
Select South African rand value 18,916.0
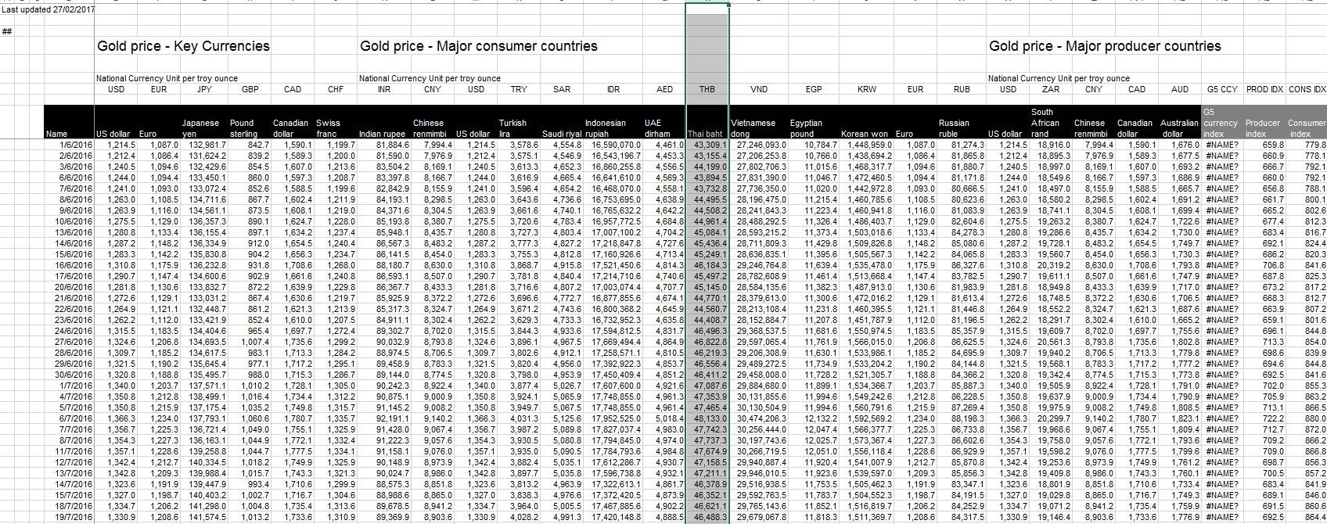point(1055,145)
